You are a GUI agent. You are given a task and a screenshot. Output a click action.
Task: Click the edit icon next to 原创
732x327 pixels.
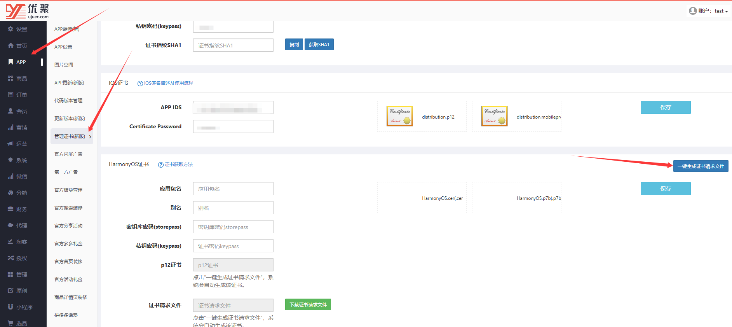click(x=10, y=290)
